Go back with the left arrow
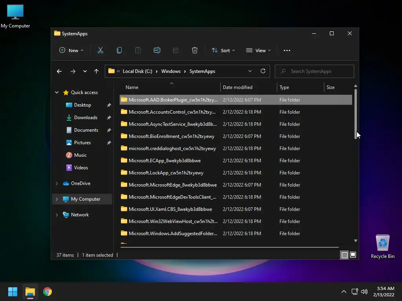The width and height of the screenshot is (402, 301). tap(59, 71)
